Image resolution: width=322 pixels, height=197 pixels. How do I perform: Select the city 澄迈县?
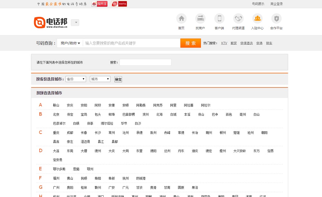[x=85, y=142]
